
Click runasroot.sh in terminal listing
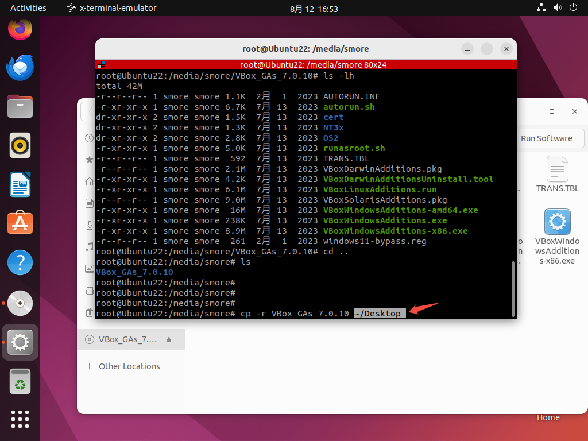click(x=354, y=148)
